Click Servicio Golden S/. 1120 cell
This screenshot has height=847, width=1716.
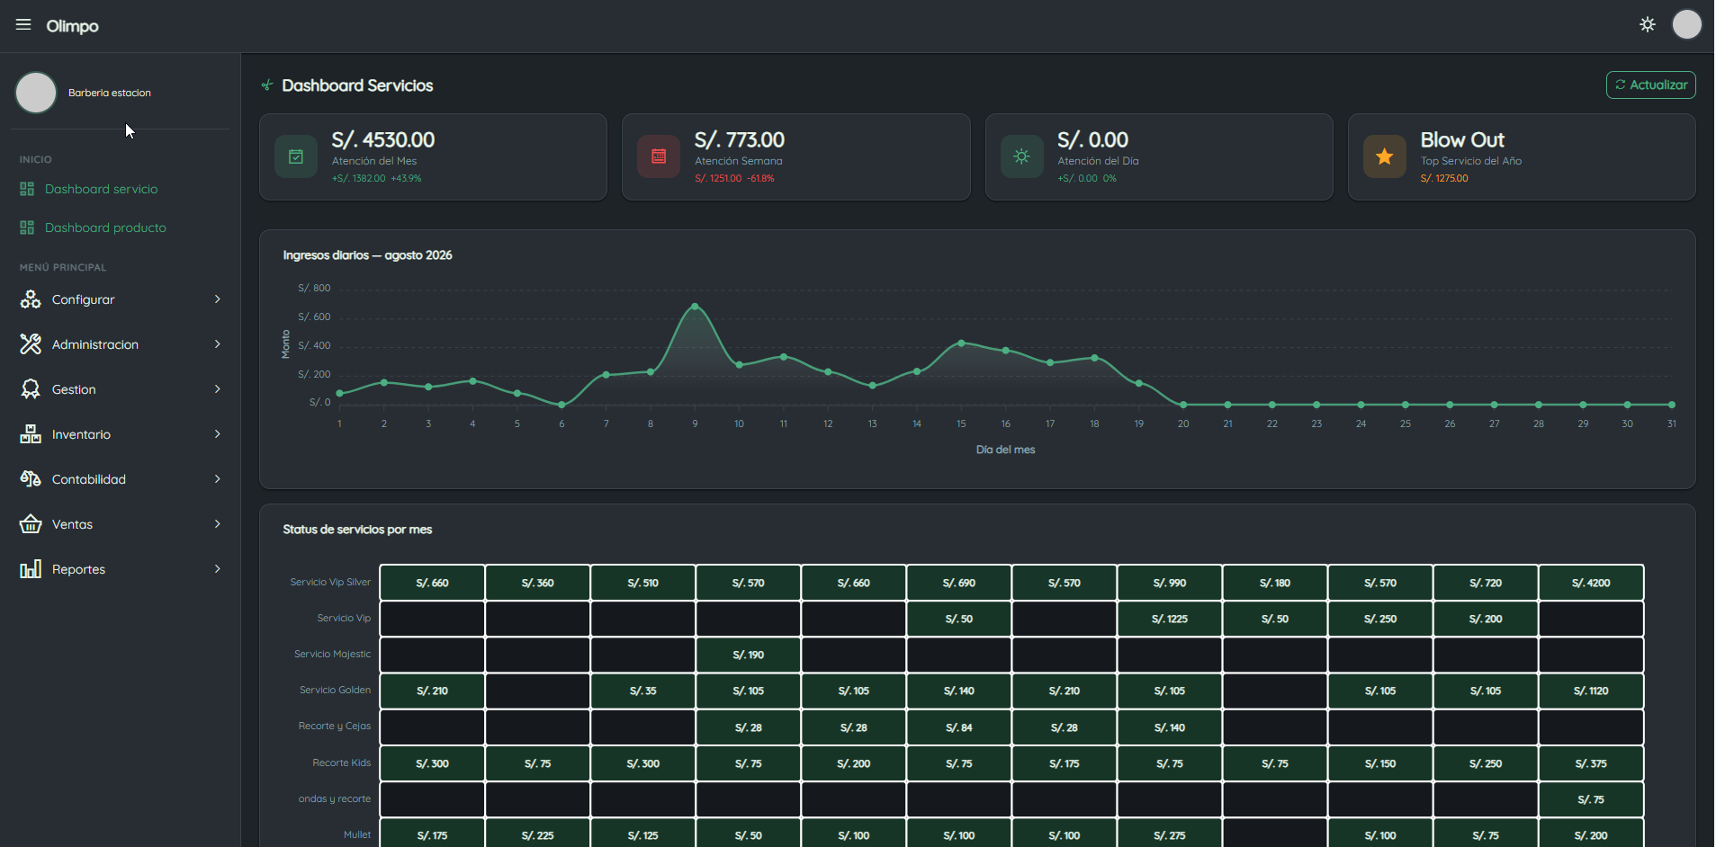(1591, 691)
